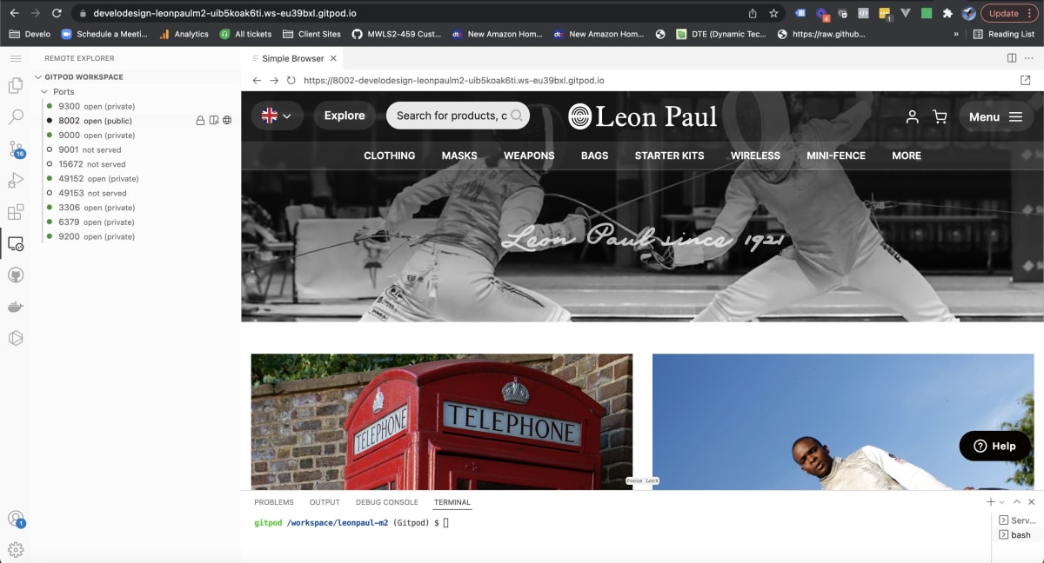
Task: Select WEAPONS in the site navigation
Action: (x=529, y=156)
